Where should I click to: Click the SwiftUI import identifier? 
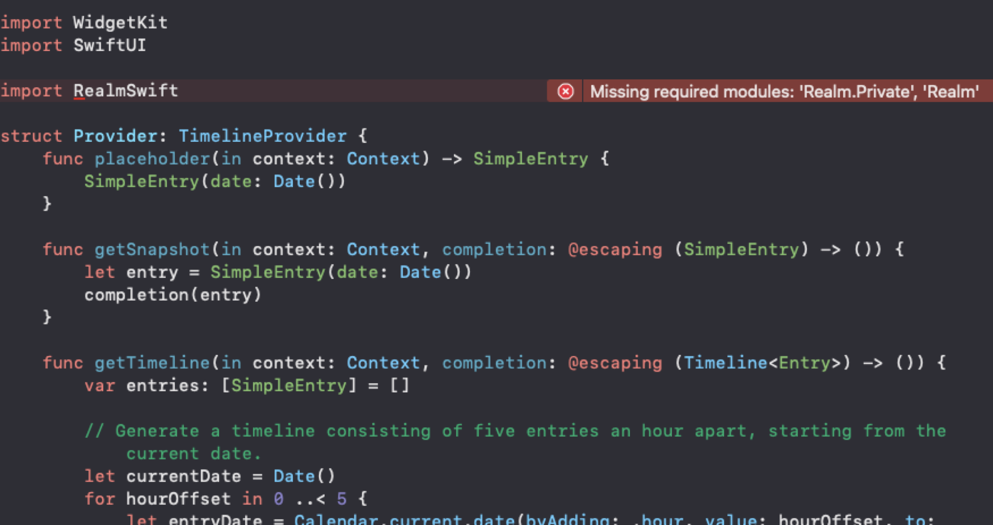click(x=110, y=46)
